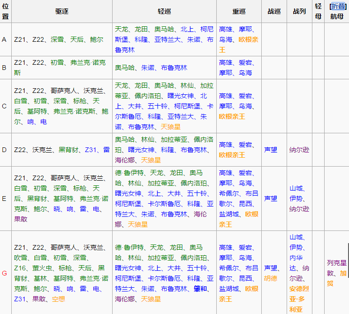Open the orange 空想 destroyer link
This screenshot has height=314, width=349.
point(58,299)
